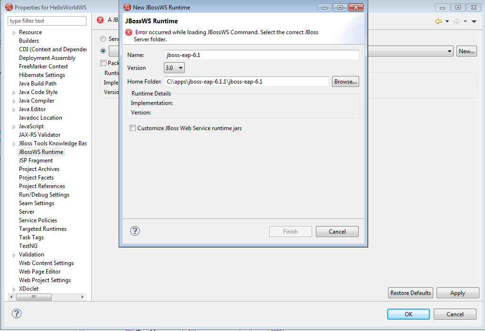Open the Version 3.0 dropdown
The height and width of the screenshot is (331, 485).
click(174, 68)
